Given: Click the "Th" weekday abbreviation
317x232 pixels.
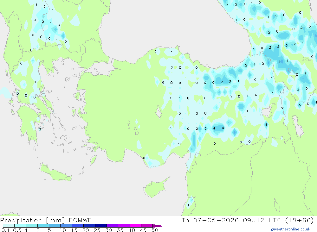Looking at the screenshot, I should (185, 220).
